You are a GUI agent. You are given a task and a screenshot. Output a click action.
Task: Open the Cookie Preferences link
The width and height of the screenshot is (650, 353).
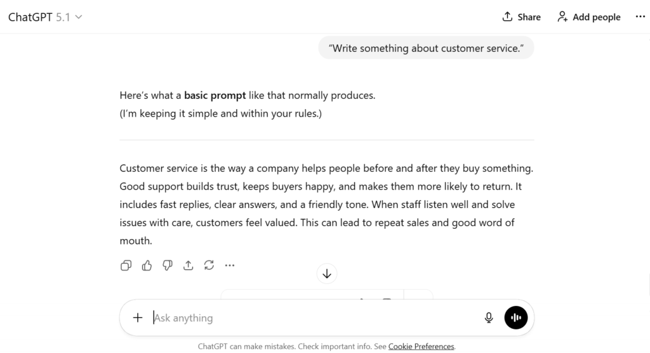[421, 347]
